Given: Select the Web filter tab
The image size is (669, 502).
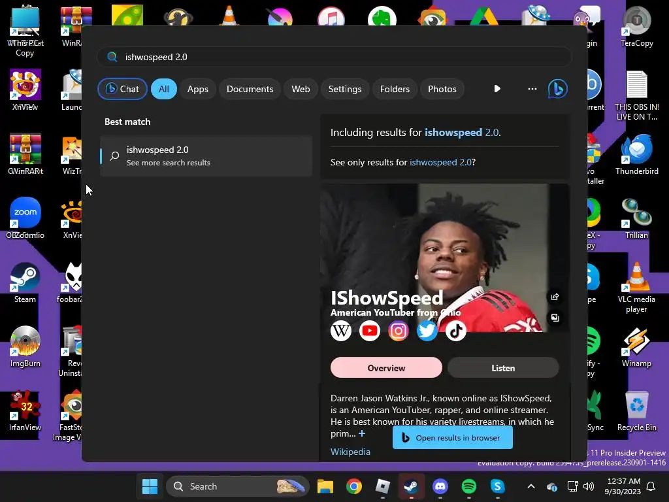Looking at the screenshot, I should click(301, 89).
